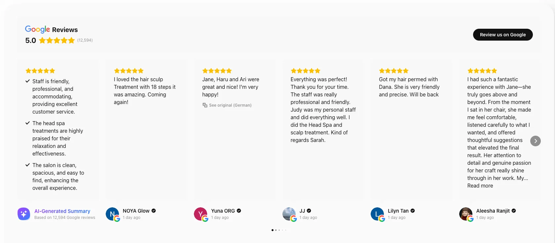Select the second carousel pagination dot

coord(276,230)
